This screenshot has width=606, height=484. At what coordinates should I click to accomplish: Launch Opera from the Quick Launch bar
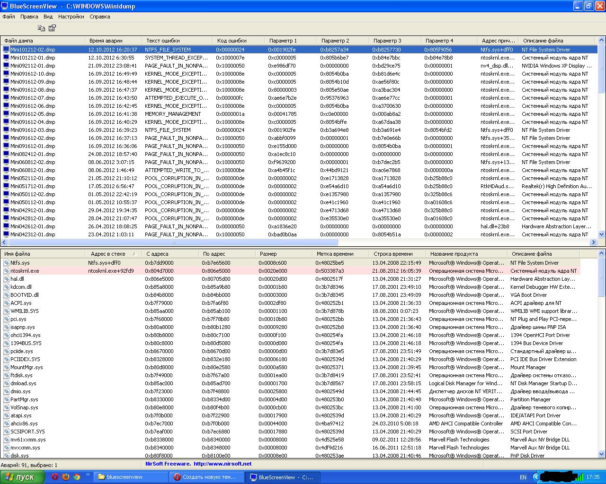coord(55,477)
